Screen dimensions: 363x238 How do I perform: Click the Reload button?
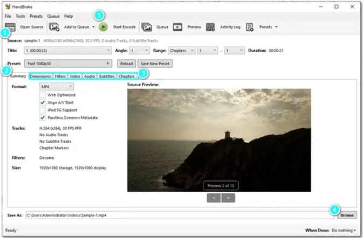[x=126, y=64]
